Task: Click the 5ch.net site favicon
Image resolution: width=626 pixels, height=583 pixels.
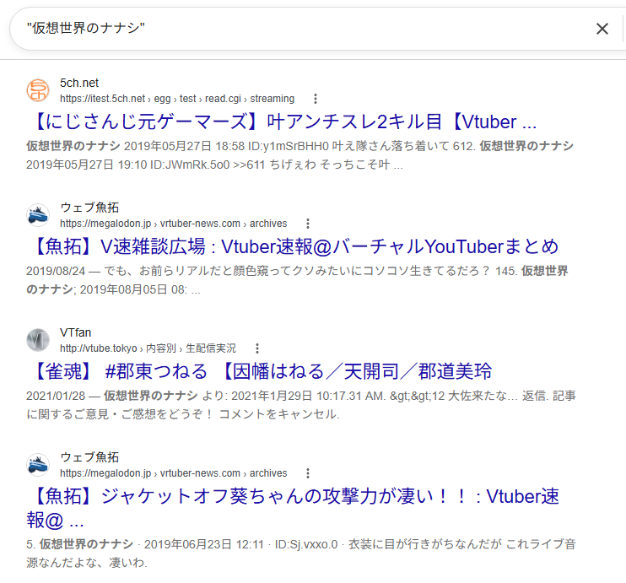Action: [38, 90]
